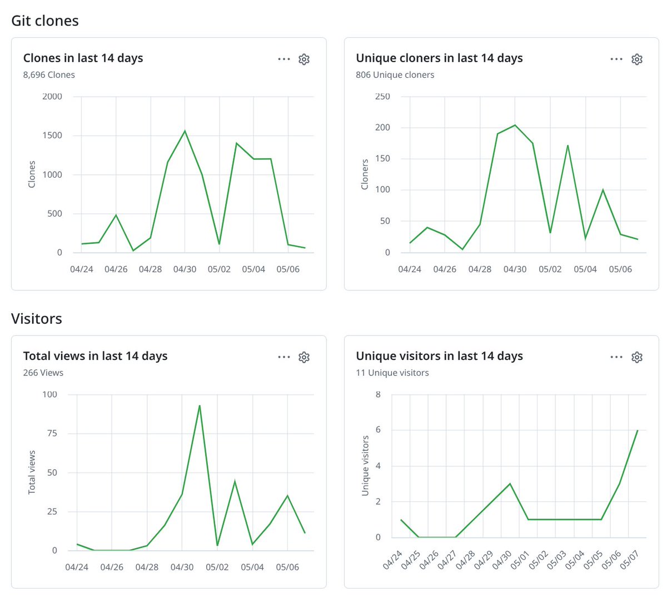Click 'Total views' y-axis title
This screenshot has height=598, width=667.
click(x=32, y=473)
